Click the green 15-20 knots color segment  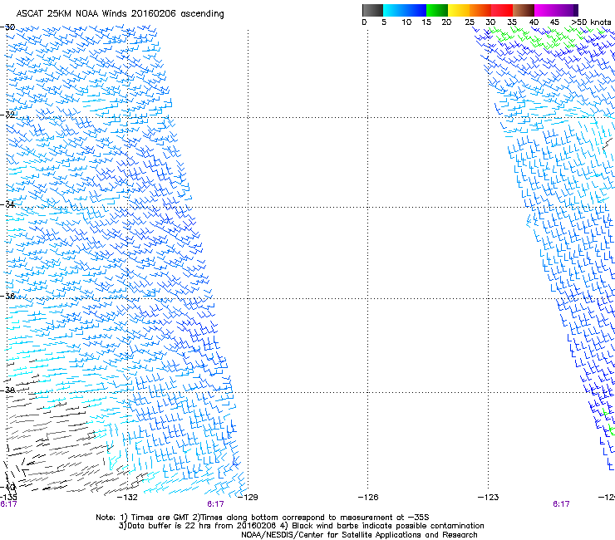437,10
